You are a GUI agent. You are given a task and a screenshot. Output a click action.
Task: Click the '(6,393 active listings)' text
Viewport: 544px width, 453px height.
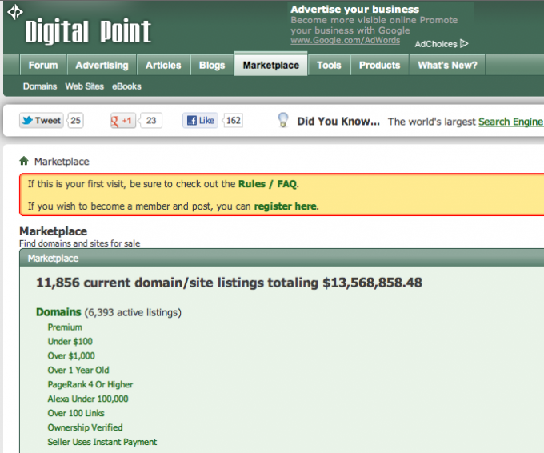click(133, 312)
